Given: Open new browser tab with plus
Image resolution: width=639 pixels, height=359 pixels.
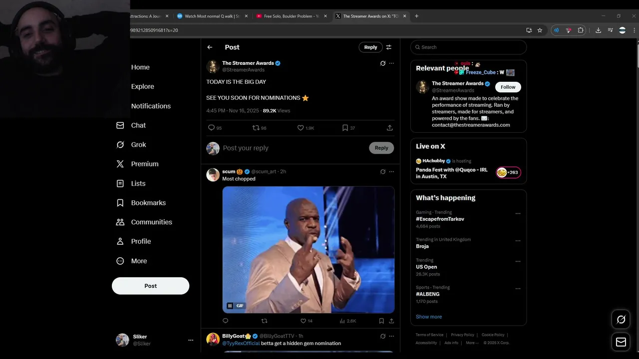Looking at the screenshot, I should coord(417,16).
